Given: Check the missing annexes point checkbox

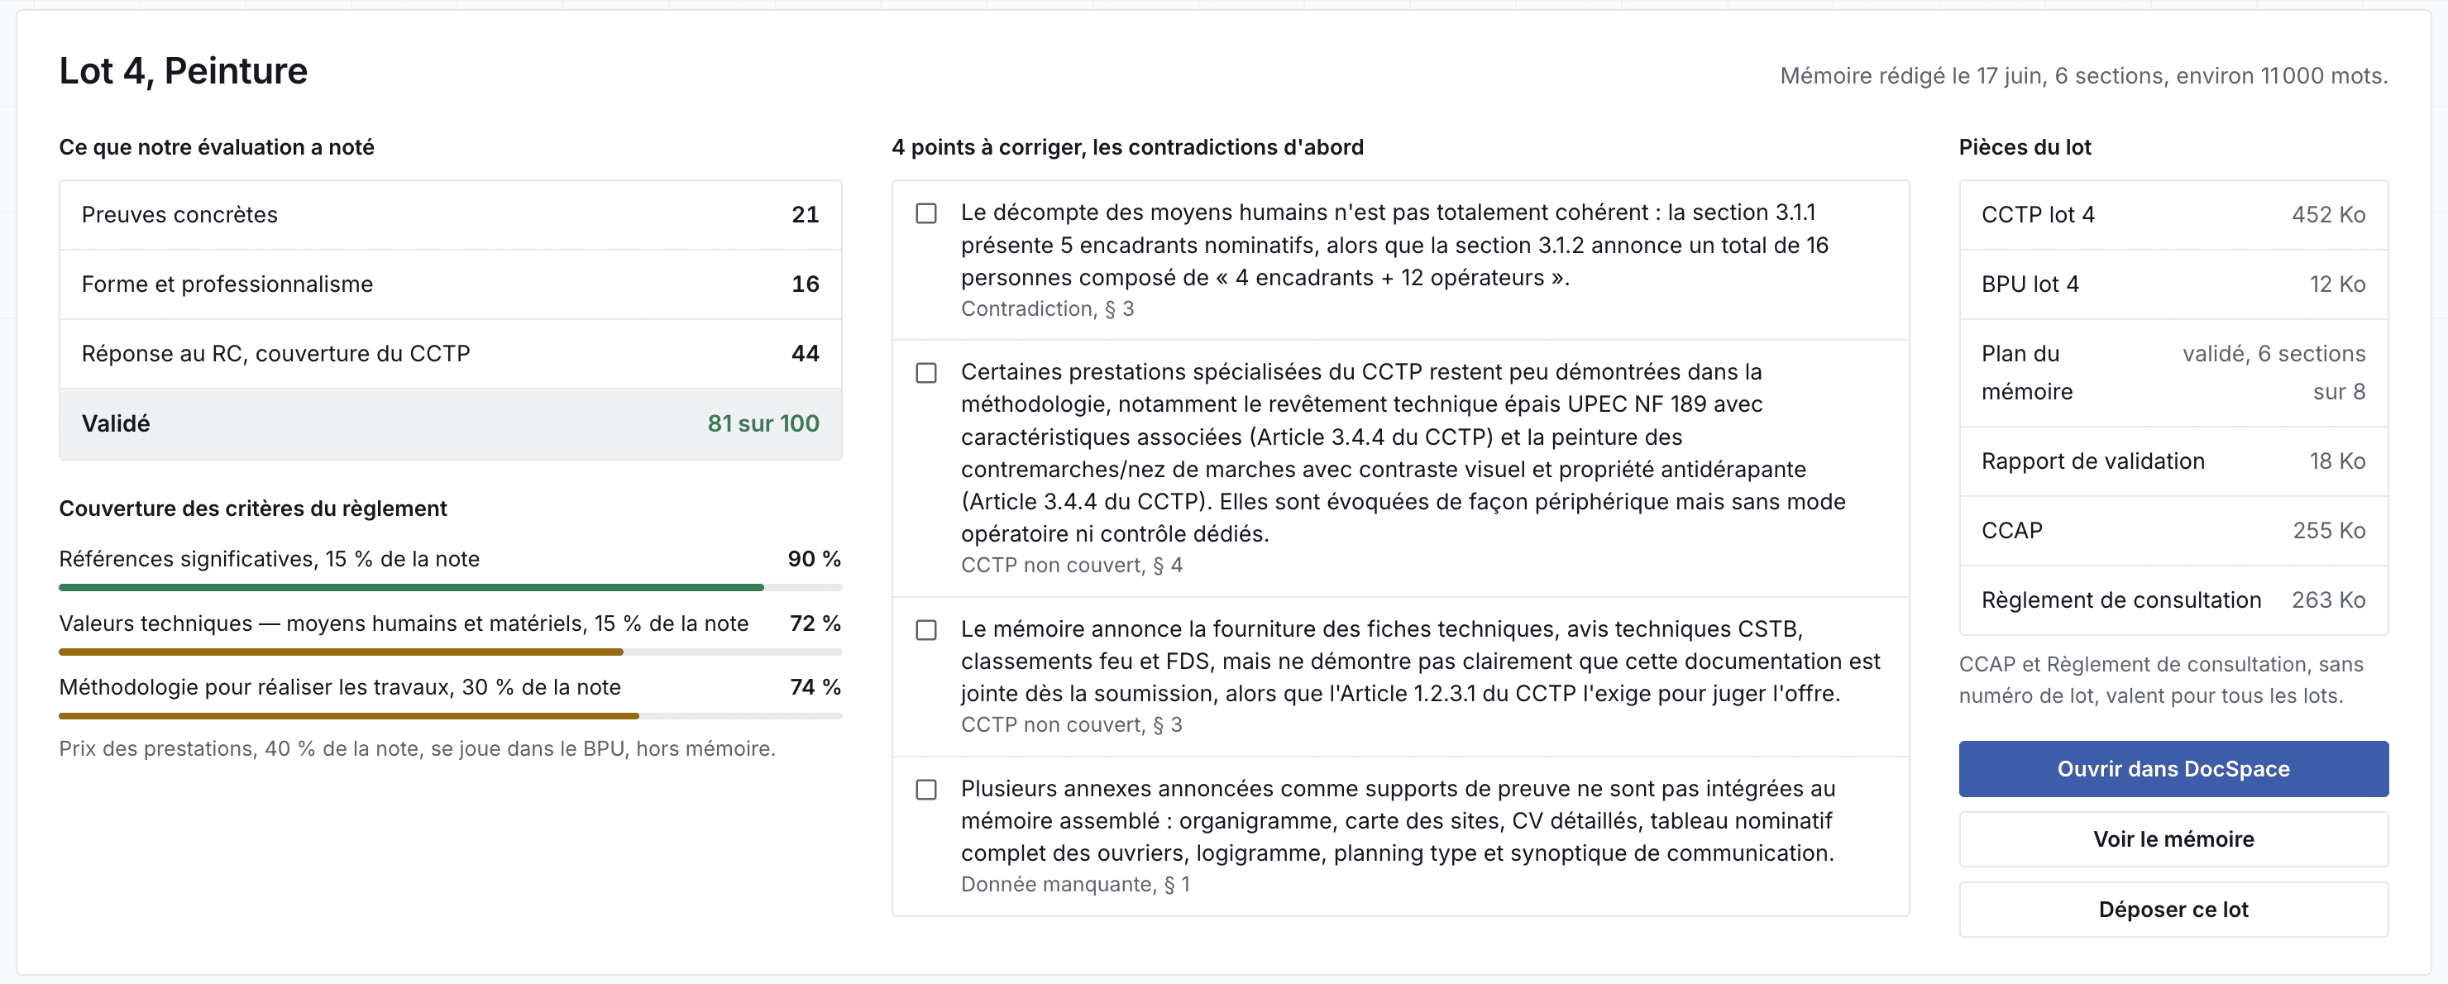Looking at the screenshot, I should point(925,790).
